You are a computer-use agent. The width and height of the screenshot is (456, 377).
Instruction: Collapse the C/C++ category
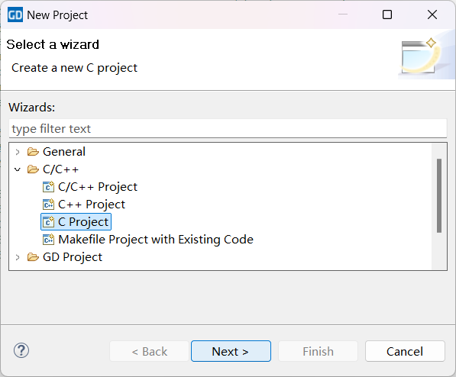tap(18, 169)
